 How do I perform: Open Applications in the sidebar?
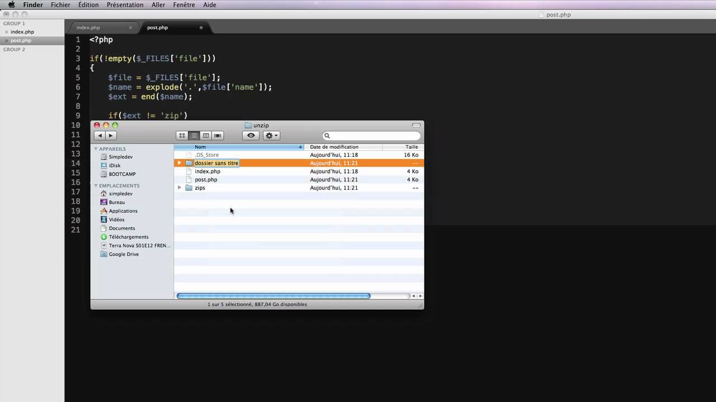123,211
